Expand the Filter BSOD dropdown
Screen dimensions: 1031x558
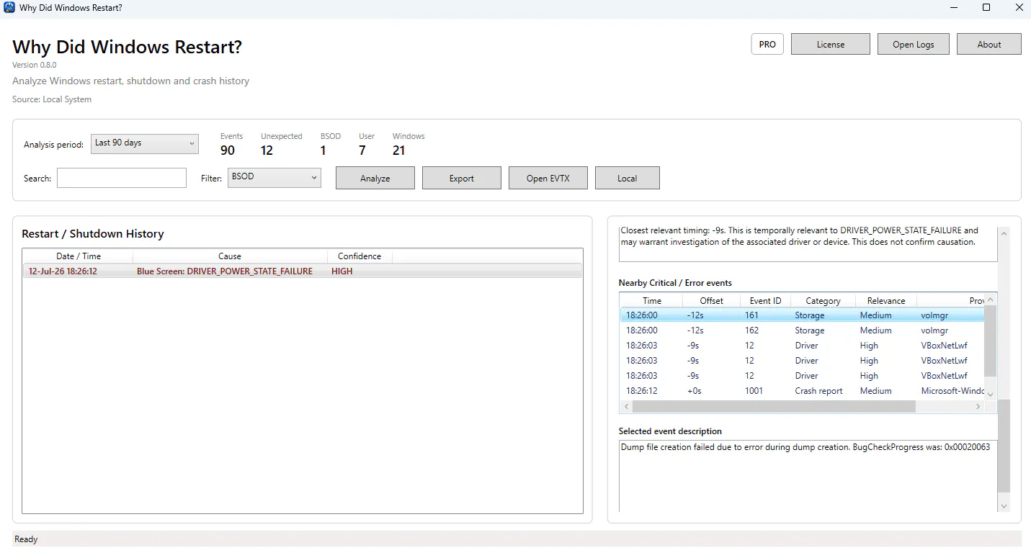tap(274, 177)
